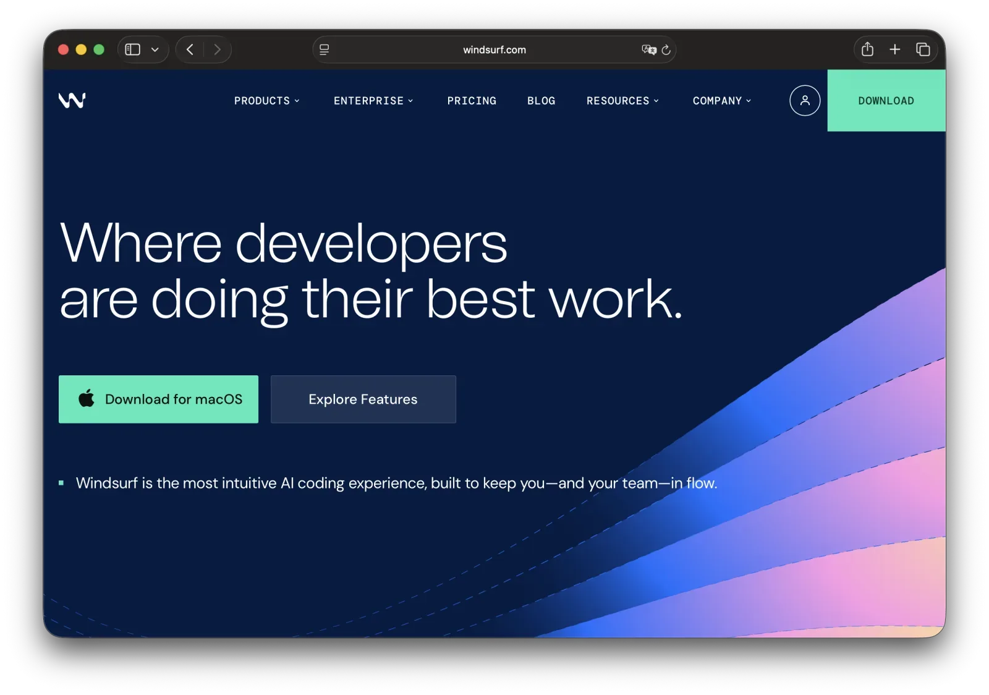989x695 pixels.
Task: Open the Blog page
Action: (541, 101)
